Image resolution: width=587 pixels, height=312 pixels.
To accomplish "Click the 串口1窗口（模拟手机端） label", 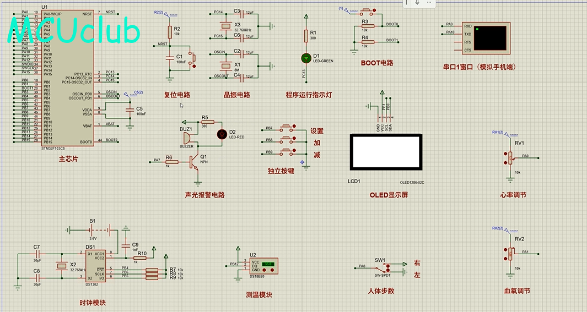I will pos(480,67).
